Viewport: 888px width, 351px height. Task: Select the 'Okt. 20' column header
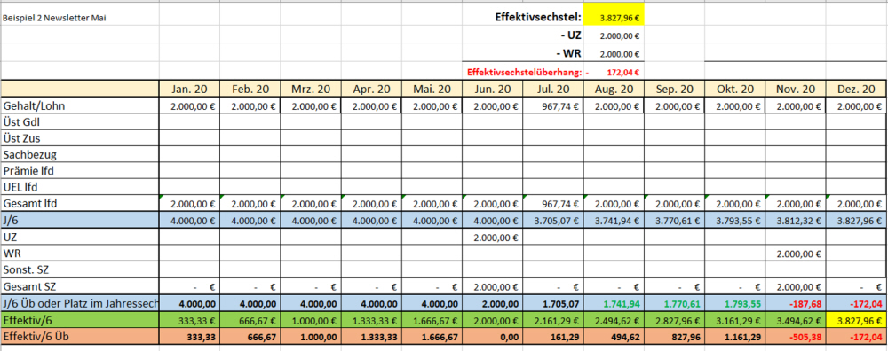(734, 89)
